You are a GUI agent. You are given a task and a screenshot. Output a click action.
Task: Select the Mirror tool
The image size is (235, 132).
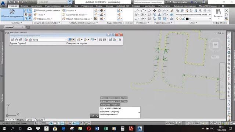[x=159, y=15]
